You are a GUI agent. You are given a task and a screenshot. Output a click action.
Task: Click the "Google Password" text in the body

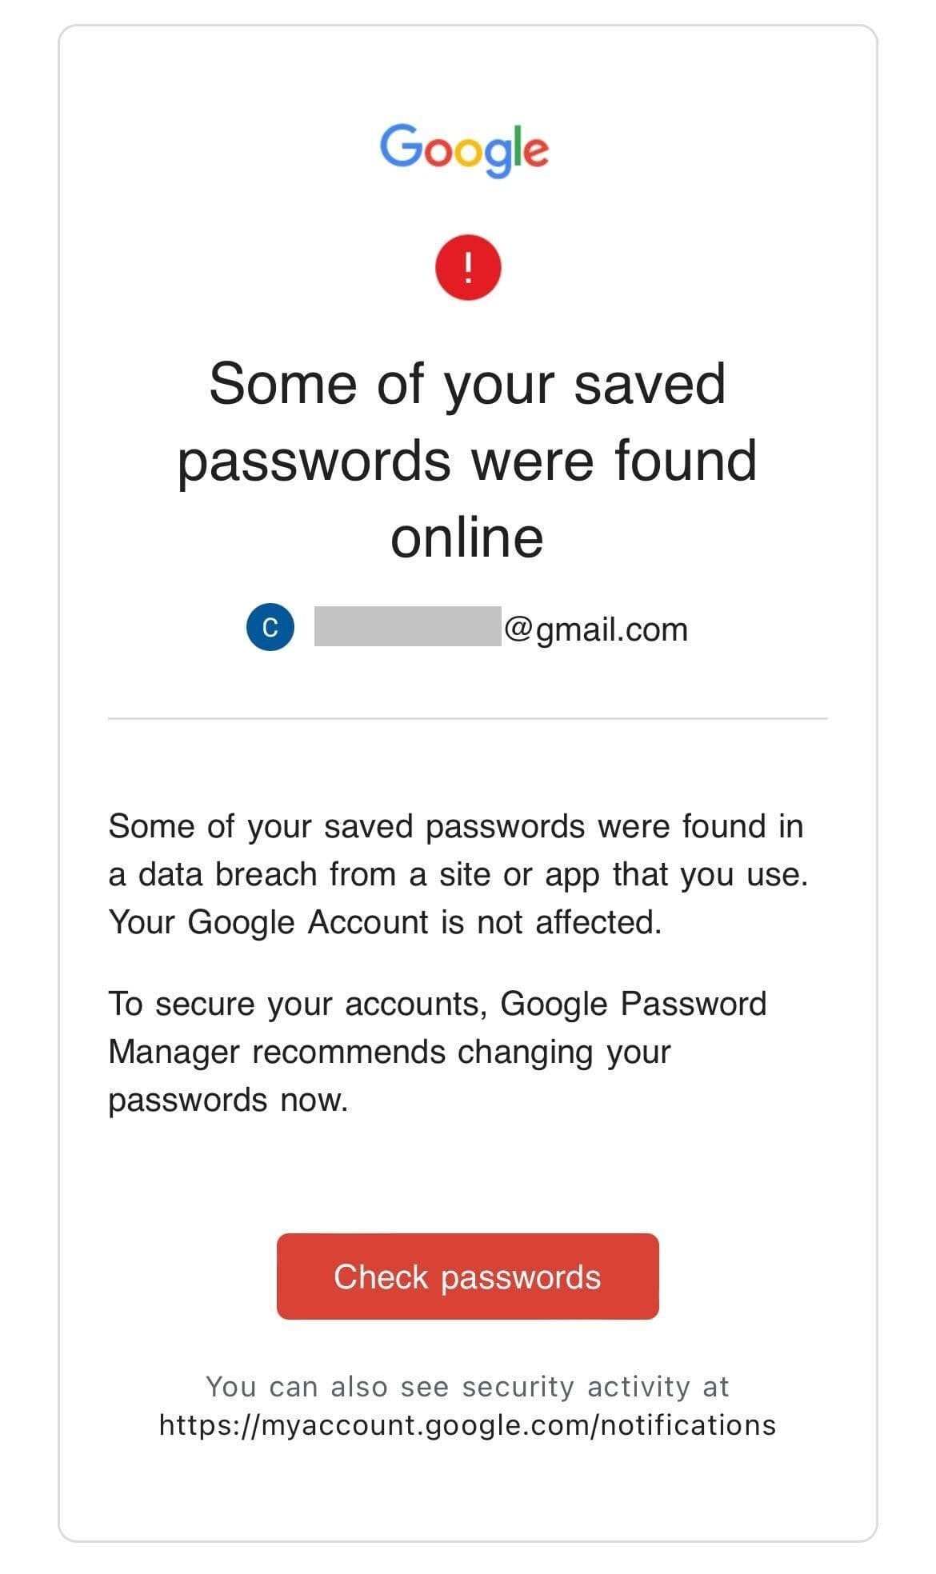pyautogui.click(x=633, y=1004)
